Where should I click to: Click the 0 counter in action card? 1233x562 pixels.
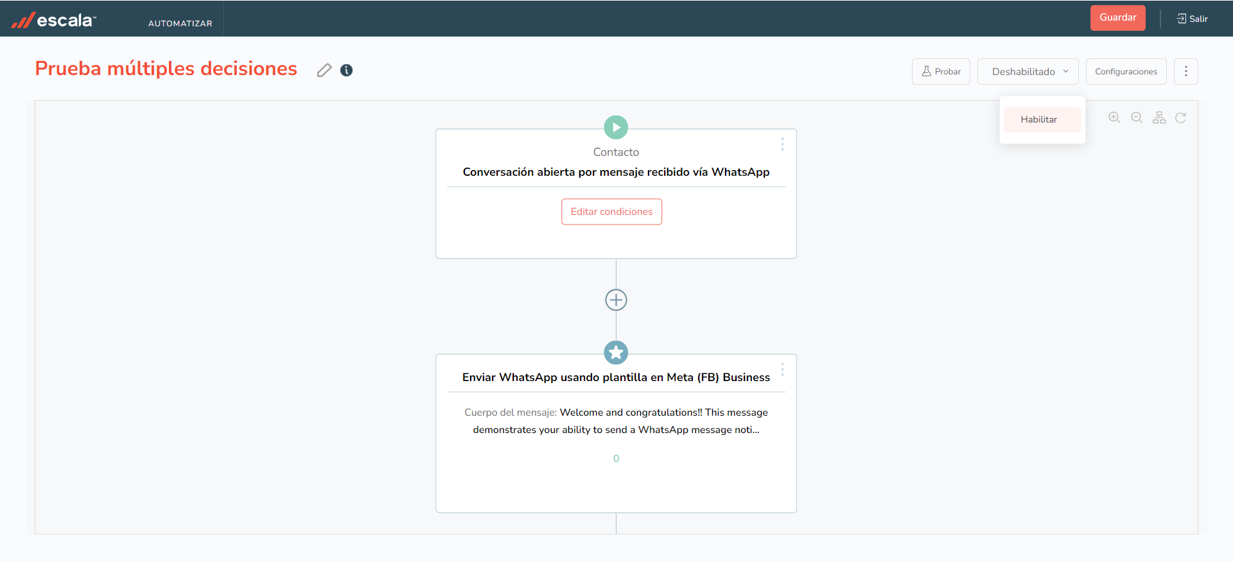click(x=616, y=458)
